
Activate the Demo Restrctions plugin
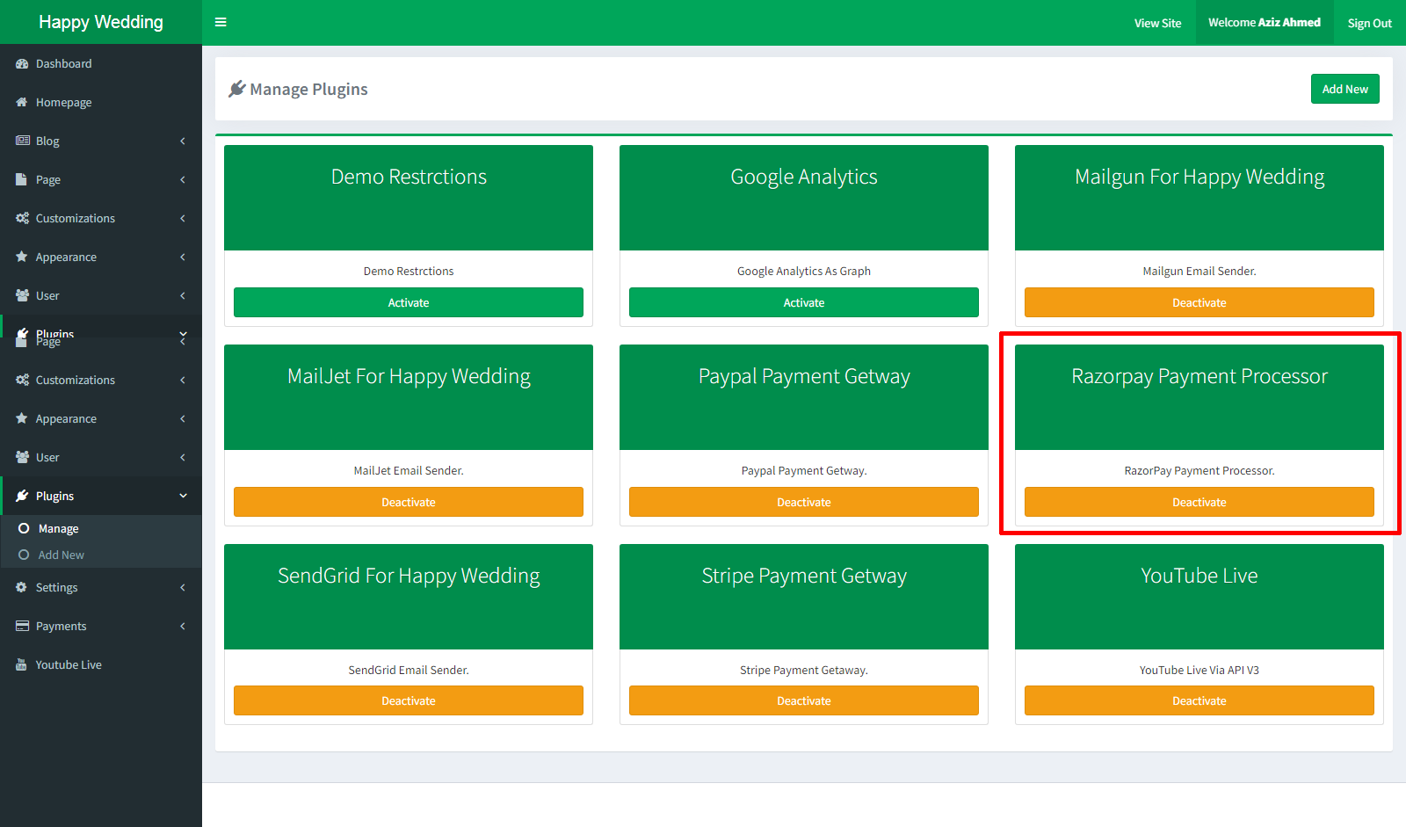408,301
